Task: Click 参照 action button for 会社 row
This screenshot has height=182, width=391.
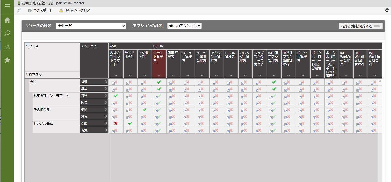Action: pyautogui.click(x=94, y=82)
